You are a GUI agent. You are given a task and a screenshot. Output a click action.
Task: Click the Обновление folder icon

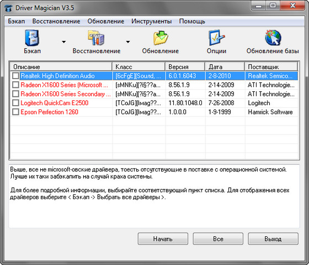click(x=161, y=38)
